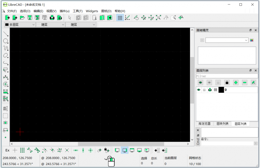Click the horizontal scrollbar thumb under canvas

[x=121, y=144]
